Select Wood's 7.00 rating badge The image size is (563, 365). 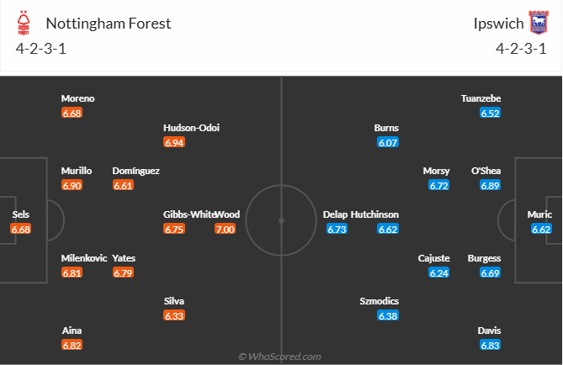pos(225,229)
